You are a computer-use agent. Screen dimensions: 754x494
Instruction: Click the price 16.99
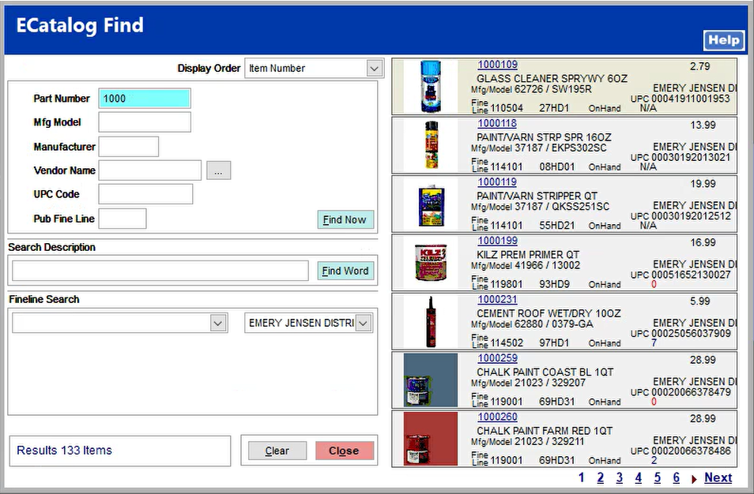[703, 242]
